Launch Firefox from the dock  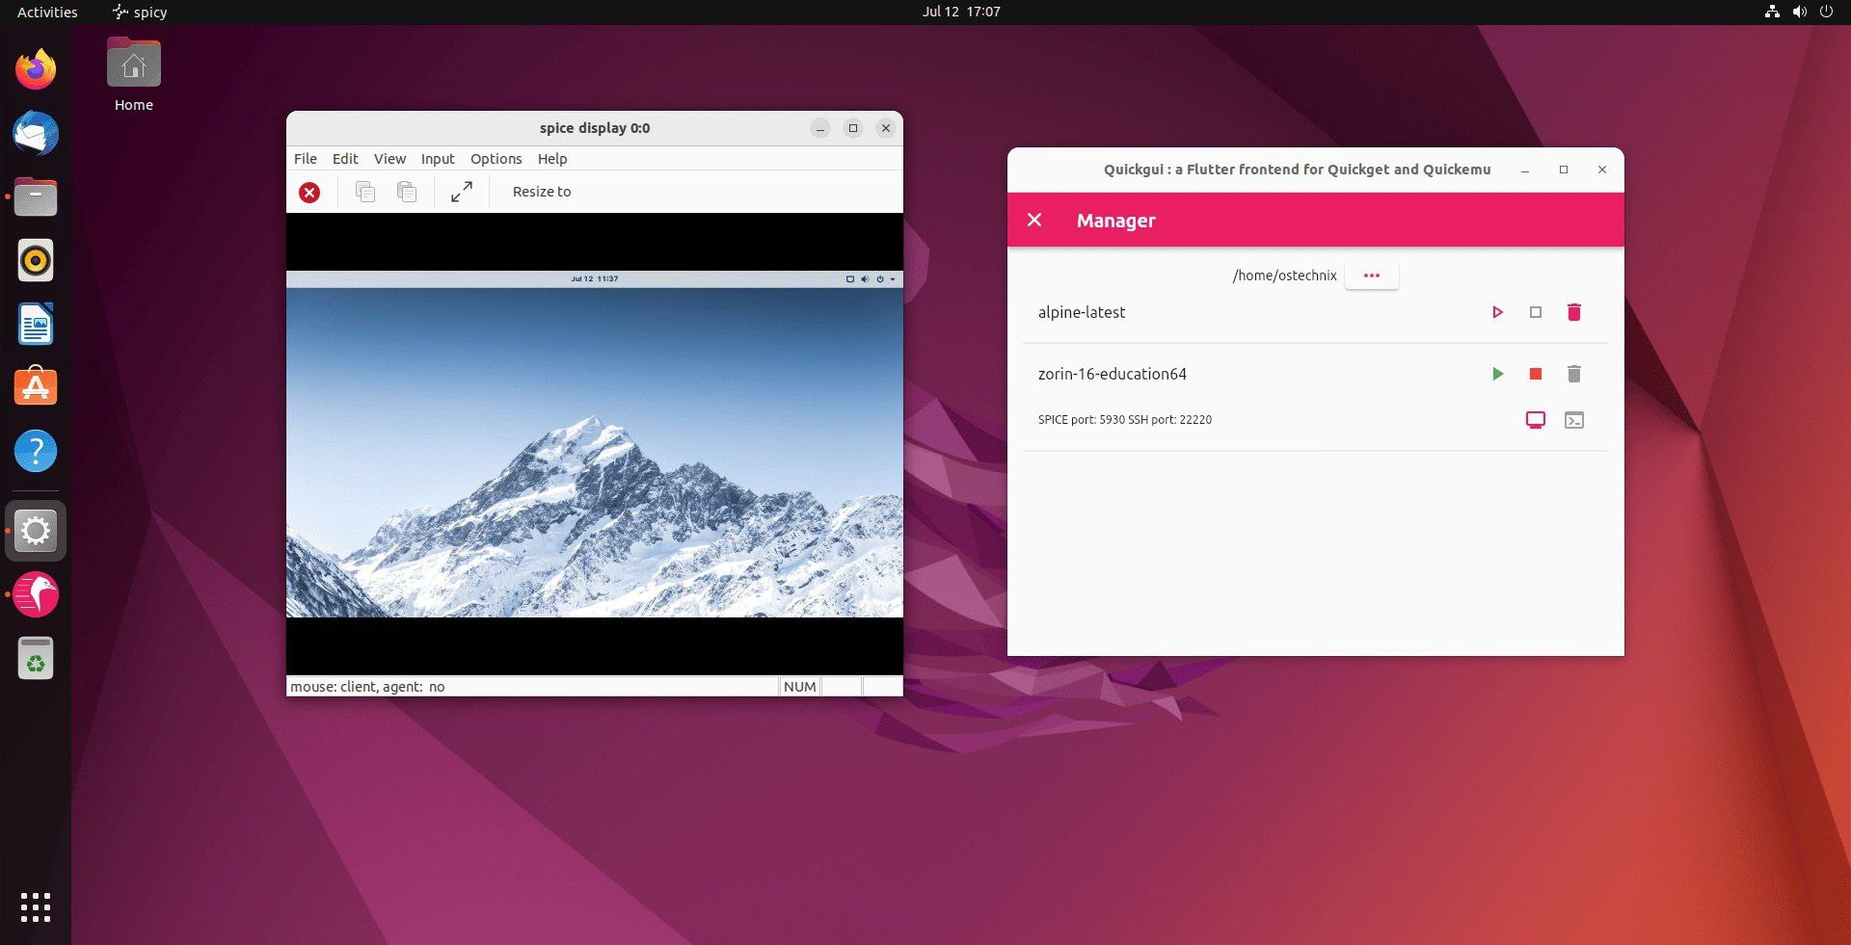click(36, 68)
